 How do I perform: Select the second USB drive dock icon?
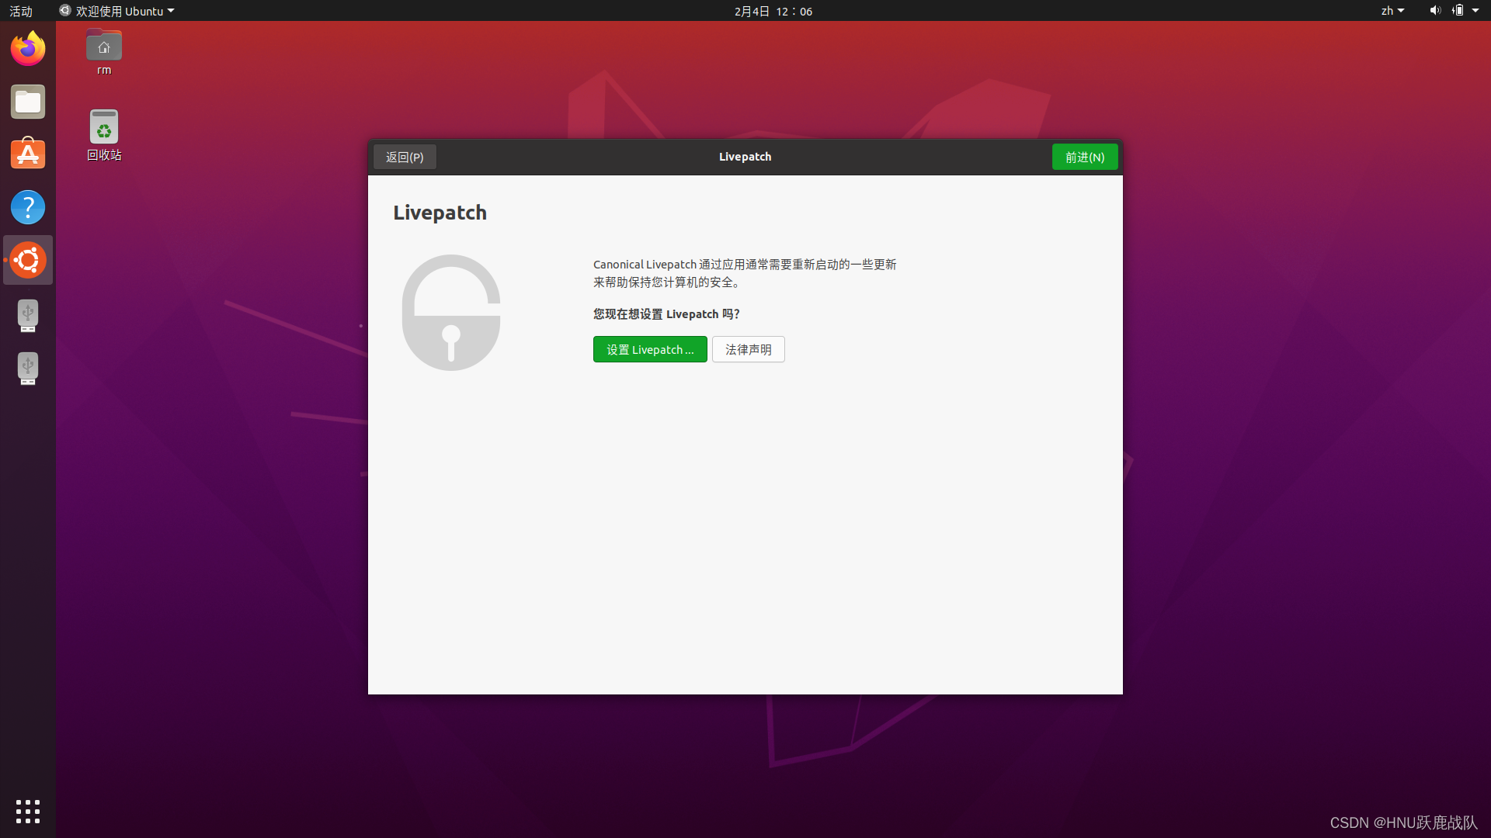tap(28, 368)
